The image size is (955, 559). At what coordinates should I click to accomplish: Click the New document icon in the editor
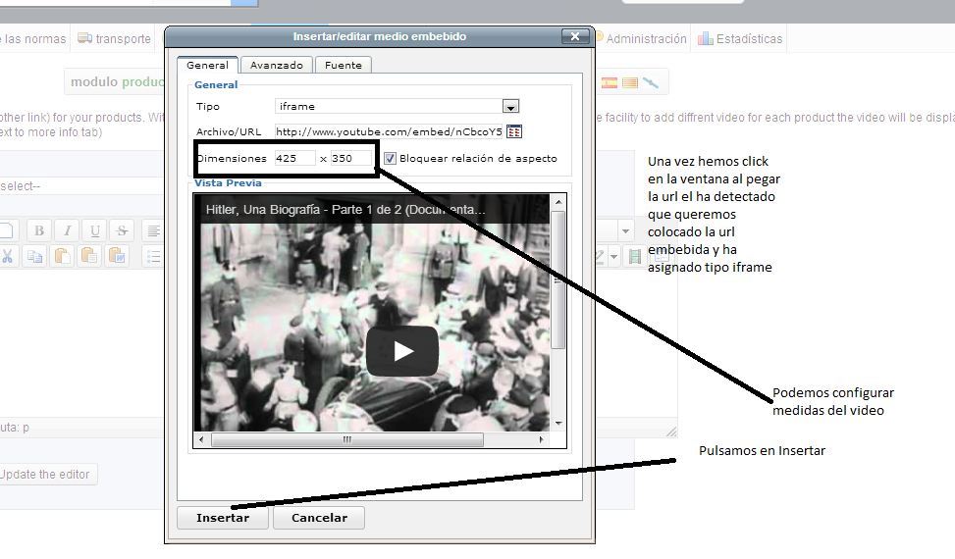pyautogui.click(x=7, y=230)
